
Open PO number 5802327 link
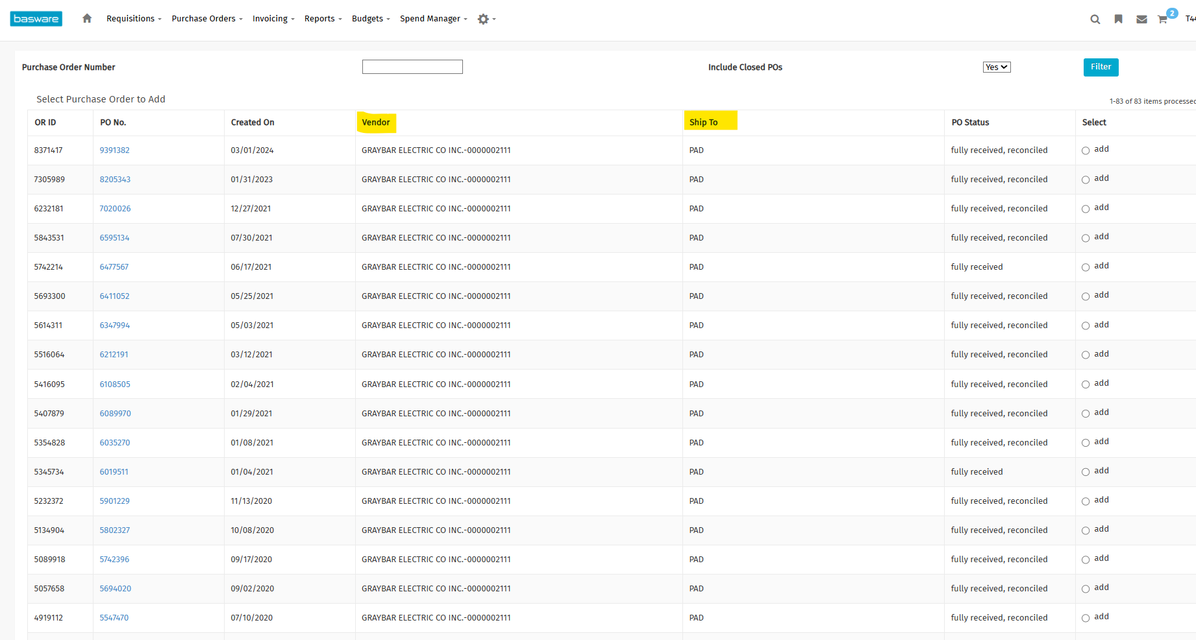point(115,530)
